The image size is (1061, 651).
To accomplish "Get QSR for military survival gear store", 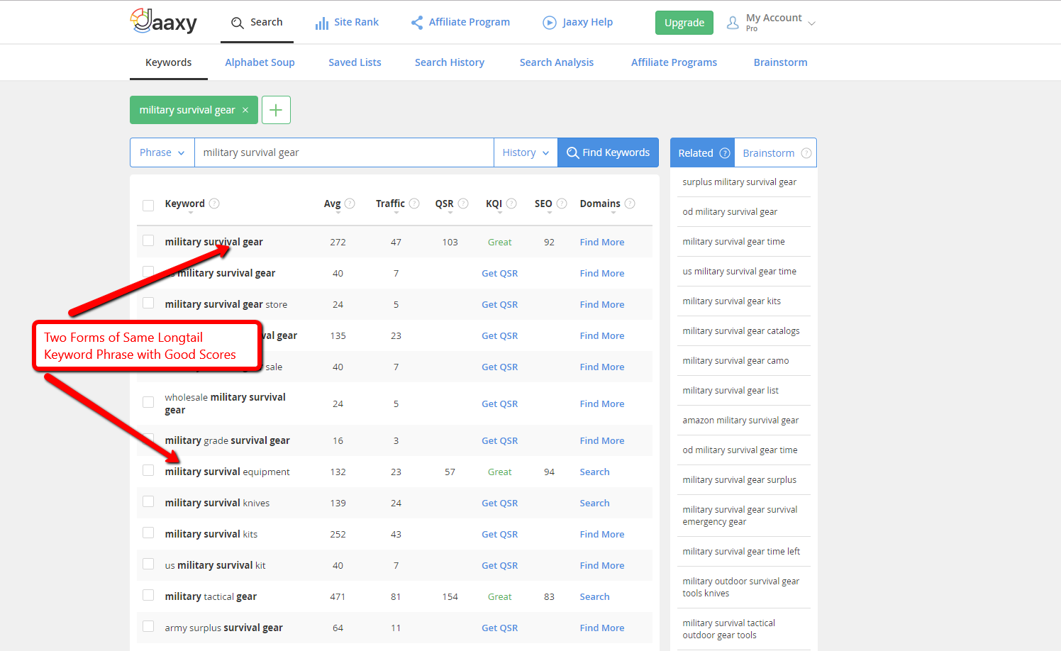I will (499, 304).
